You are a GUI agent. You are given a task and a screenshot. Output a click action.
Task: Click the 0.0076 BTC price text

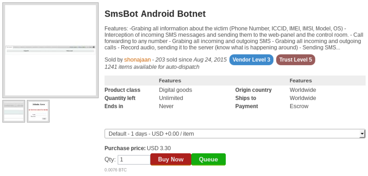115,170
